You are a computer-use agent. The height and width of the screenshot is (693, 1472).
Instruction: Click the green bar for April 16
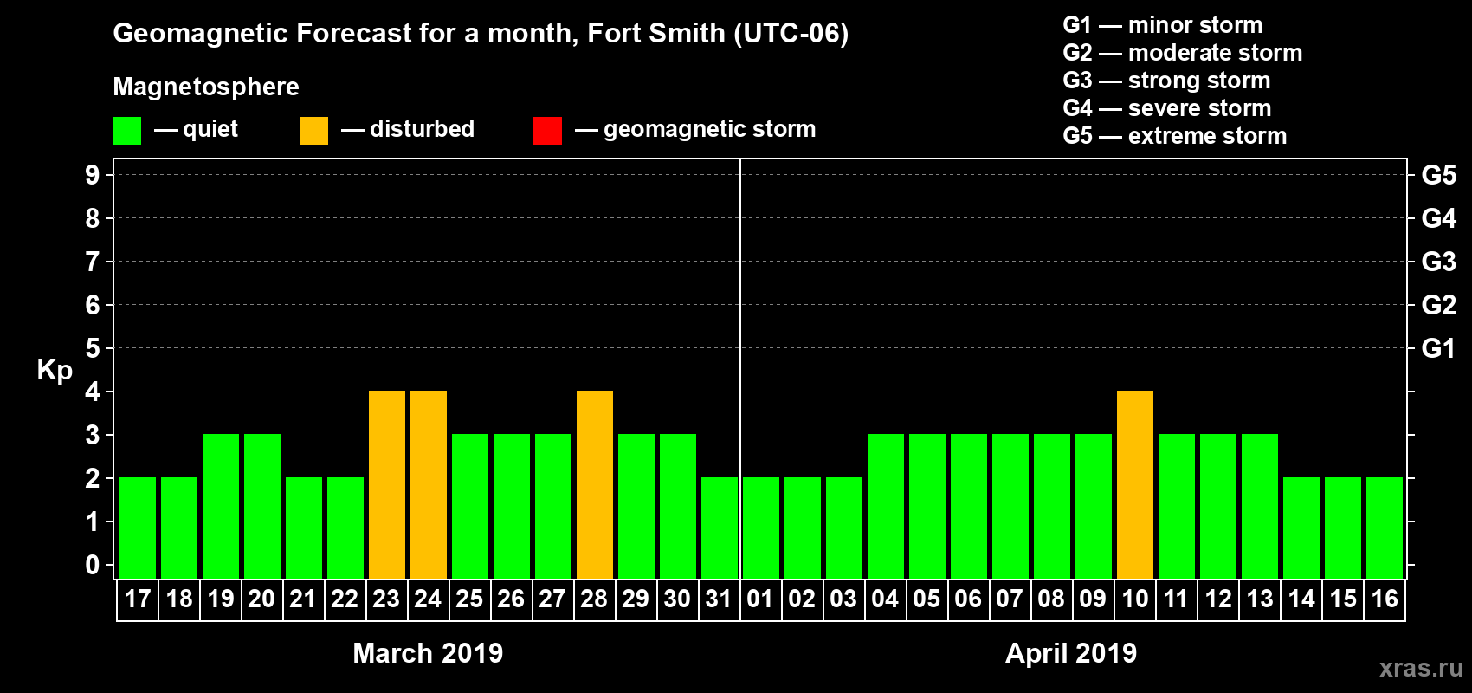(1385, 528)
